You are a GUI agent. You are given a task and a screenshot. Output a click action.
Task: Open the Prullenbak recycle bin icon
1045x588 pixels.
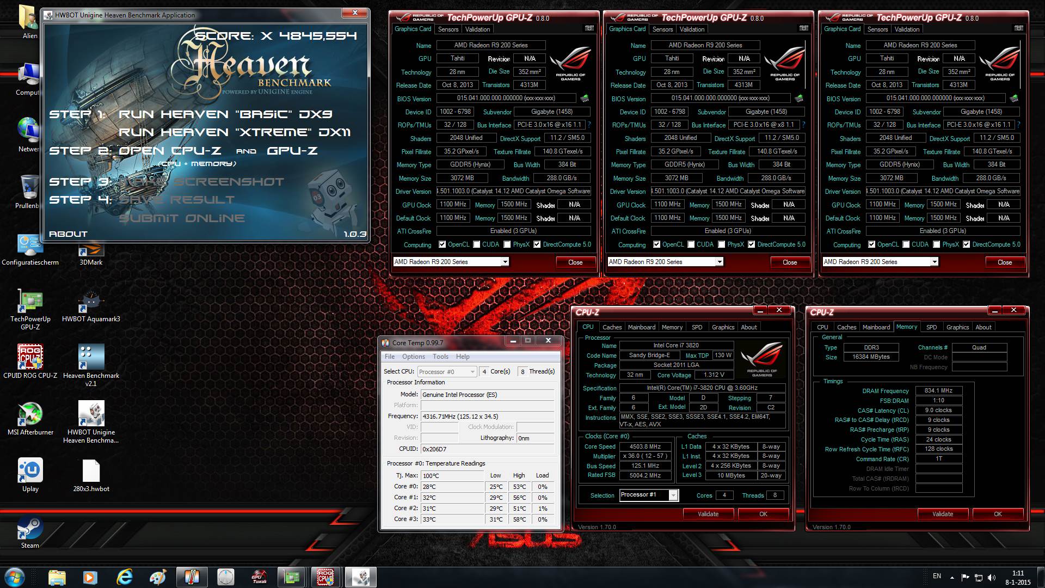point(28,192)
